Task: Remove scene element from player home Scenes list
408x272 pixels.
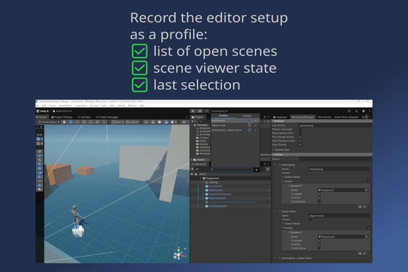Action: [364, 253]
